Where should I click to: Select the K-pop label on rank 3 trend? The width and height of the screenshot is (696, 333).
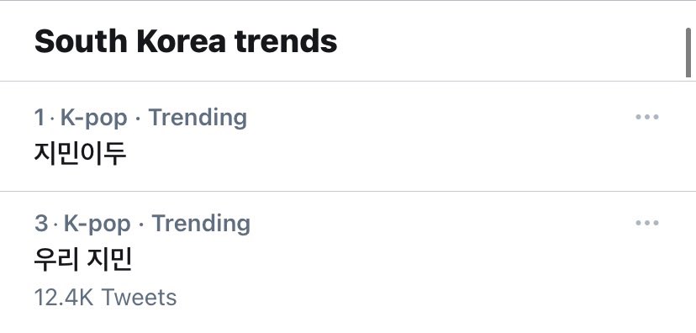98,224
